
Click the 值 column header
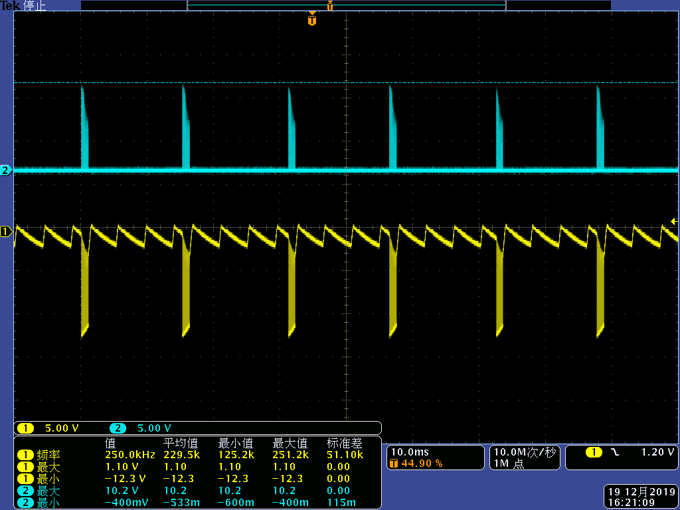[110, 443]
